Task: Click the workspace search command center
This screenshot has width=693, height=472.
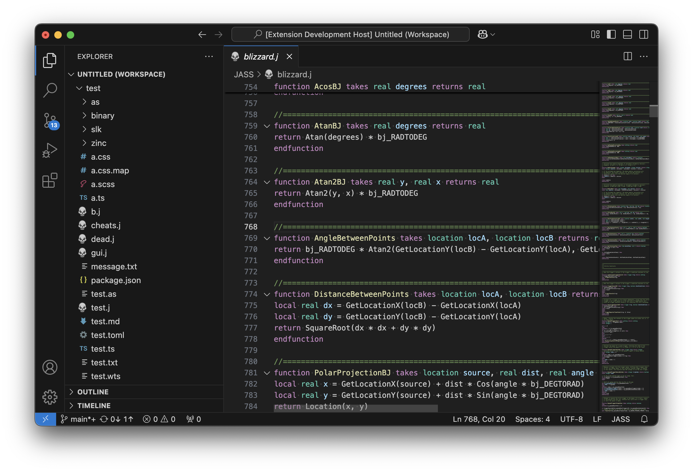Action: click(x=351, y=34)
